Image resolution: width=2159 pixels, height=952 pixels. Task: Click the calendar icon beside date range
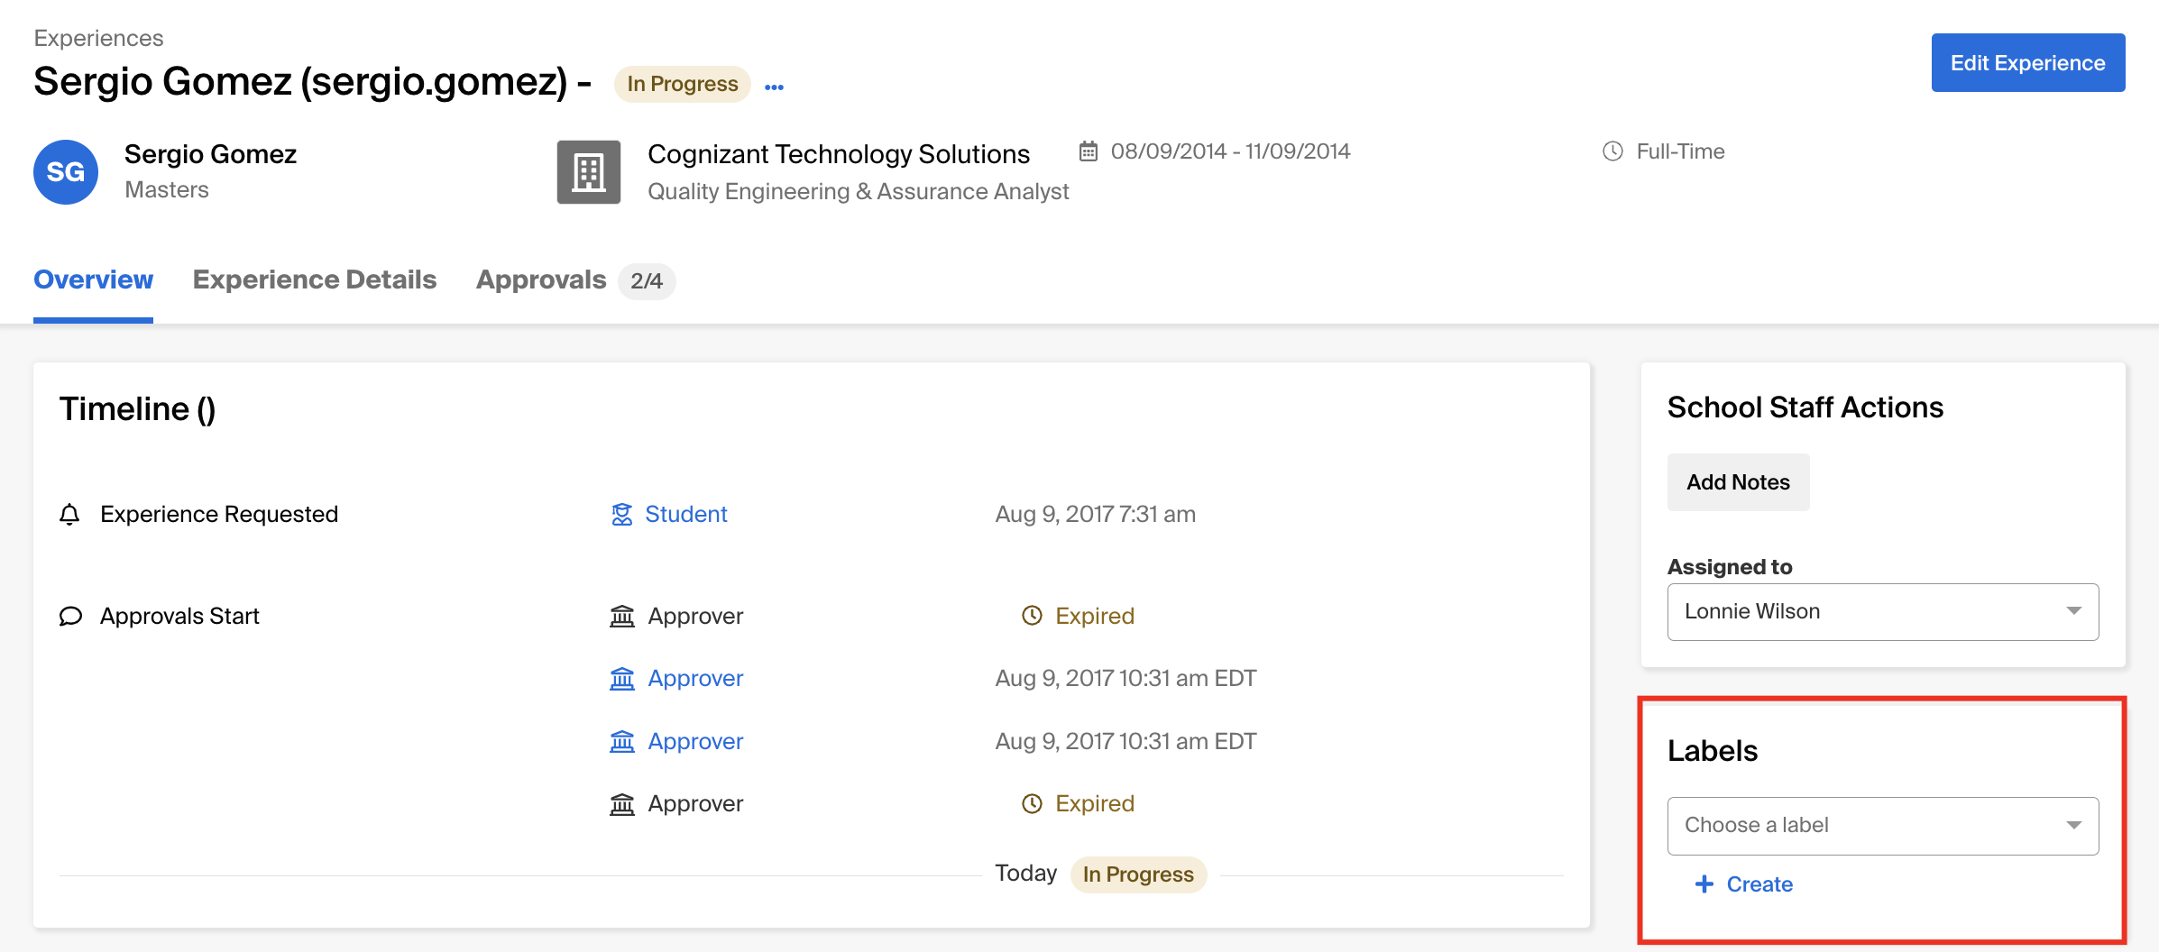point(1089,151)
